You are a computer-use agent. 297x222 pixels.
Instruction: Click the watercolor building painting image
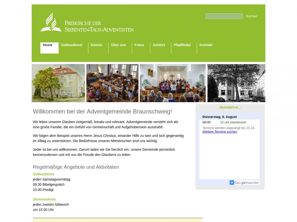[59, 83]
